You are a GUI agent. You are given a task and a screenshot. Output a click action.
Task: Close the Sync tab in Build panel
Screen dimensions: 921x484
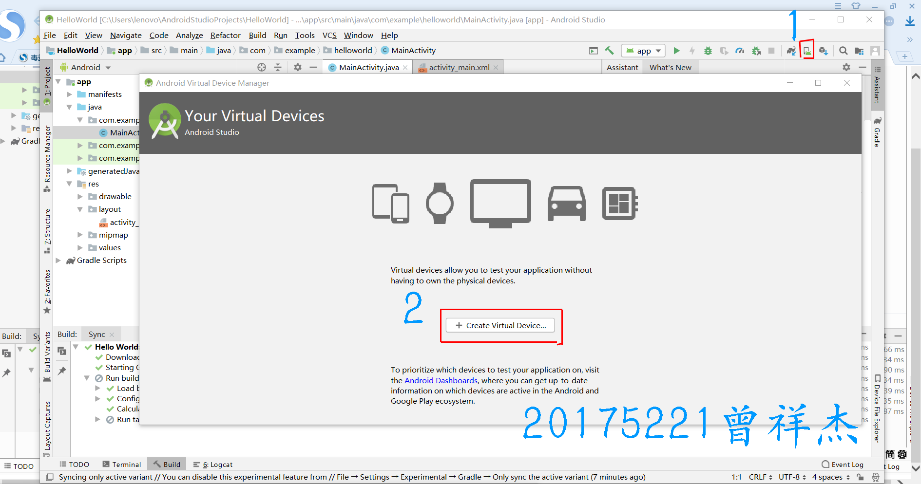(x=112, y=335)
